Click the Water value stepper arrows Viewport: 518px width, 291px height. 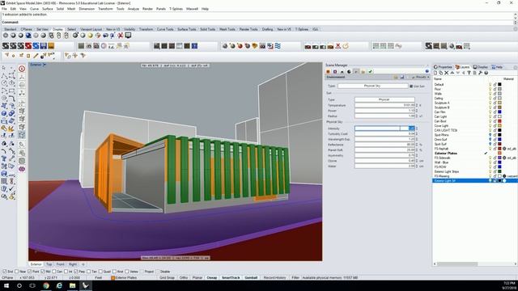pyautogui.click(x=417, y=166)
